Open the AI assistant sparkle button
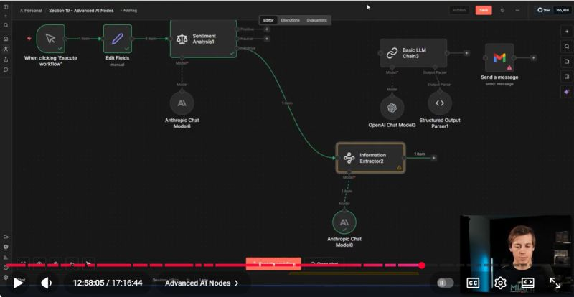Image resolution: width=574 pixels, height=297 pixels. [x=567, y=91]
